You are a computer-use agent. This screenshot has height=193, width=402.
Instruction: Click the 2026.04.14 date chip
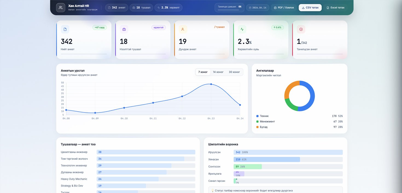[x=258, y=8]
